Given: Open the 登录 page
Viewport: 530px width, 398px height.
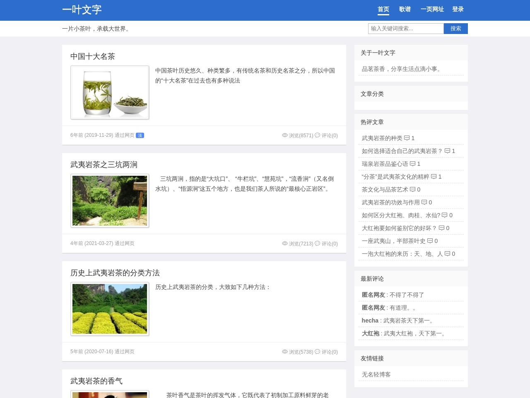Looking at the screenshot, I should [x=458, y=9].
